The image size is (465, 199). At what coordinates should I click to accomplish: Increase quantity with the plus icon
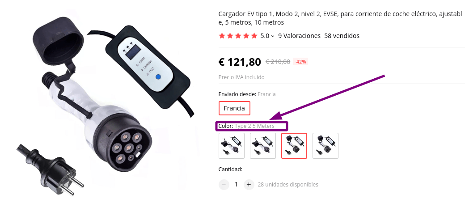249,185
